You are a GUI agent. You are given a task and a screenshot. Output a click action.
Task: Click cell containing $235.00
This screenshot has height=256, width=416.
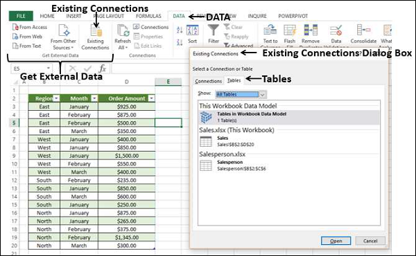[127, 181]
